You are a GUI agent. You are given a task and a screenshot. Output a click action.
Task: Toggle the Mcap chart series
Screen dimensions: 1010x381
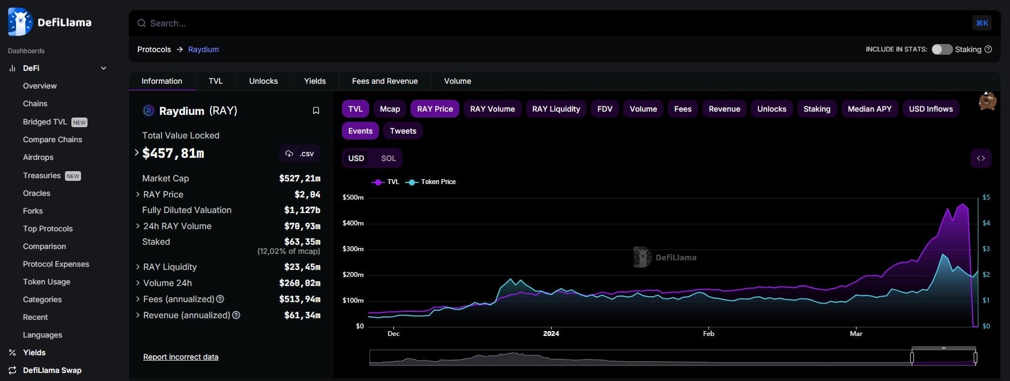coord(390,109)
